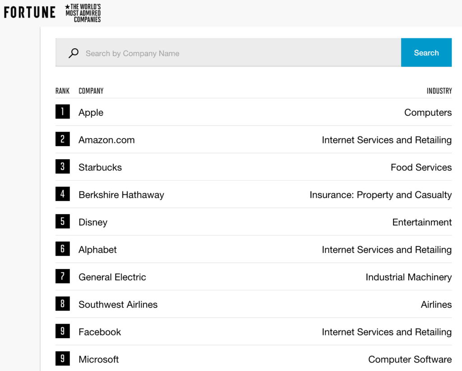Open the Microsoft company entry
The image size is (462, 371).
pyautogui.click(x=98, y=359)
